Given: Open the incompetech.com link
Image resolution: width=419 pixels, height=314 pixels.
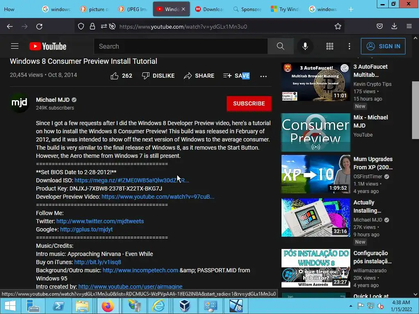Looking at the screenshot, I should click(x=140, y=270).
